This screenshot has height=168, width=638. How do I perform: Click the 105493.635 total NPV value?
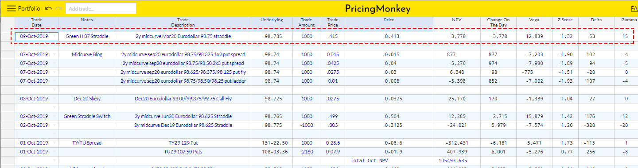point(452,160)
